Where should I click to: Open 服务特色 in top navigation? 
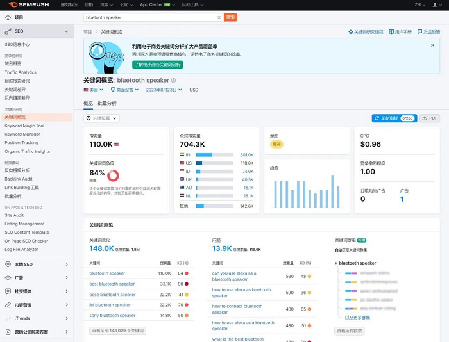coord(69,4)
